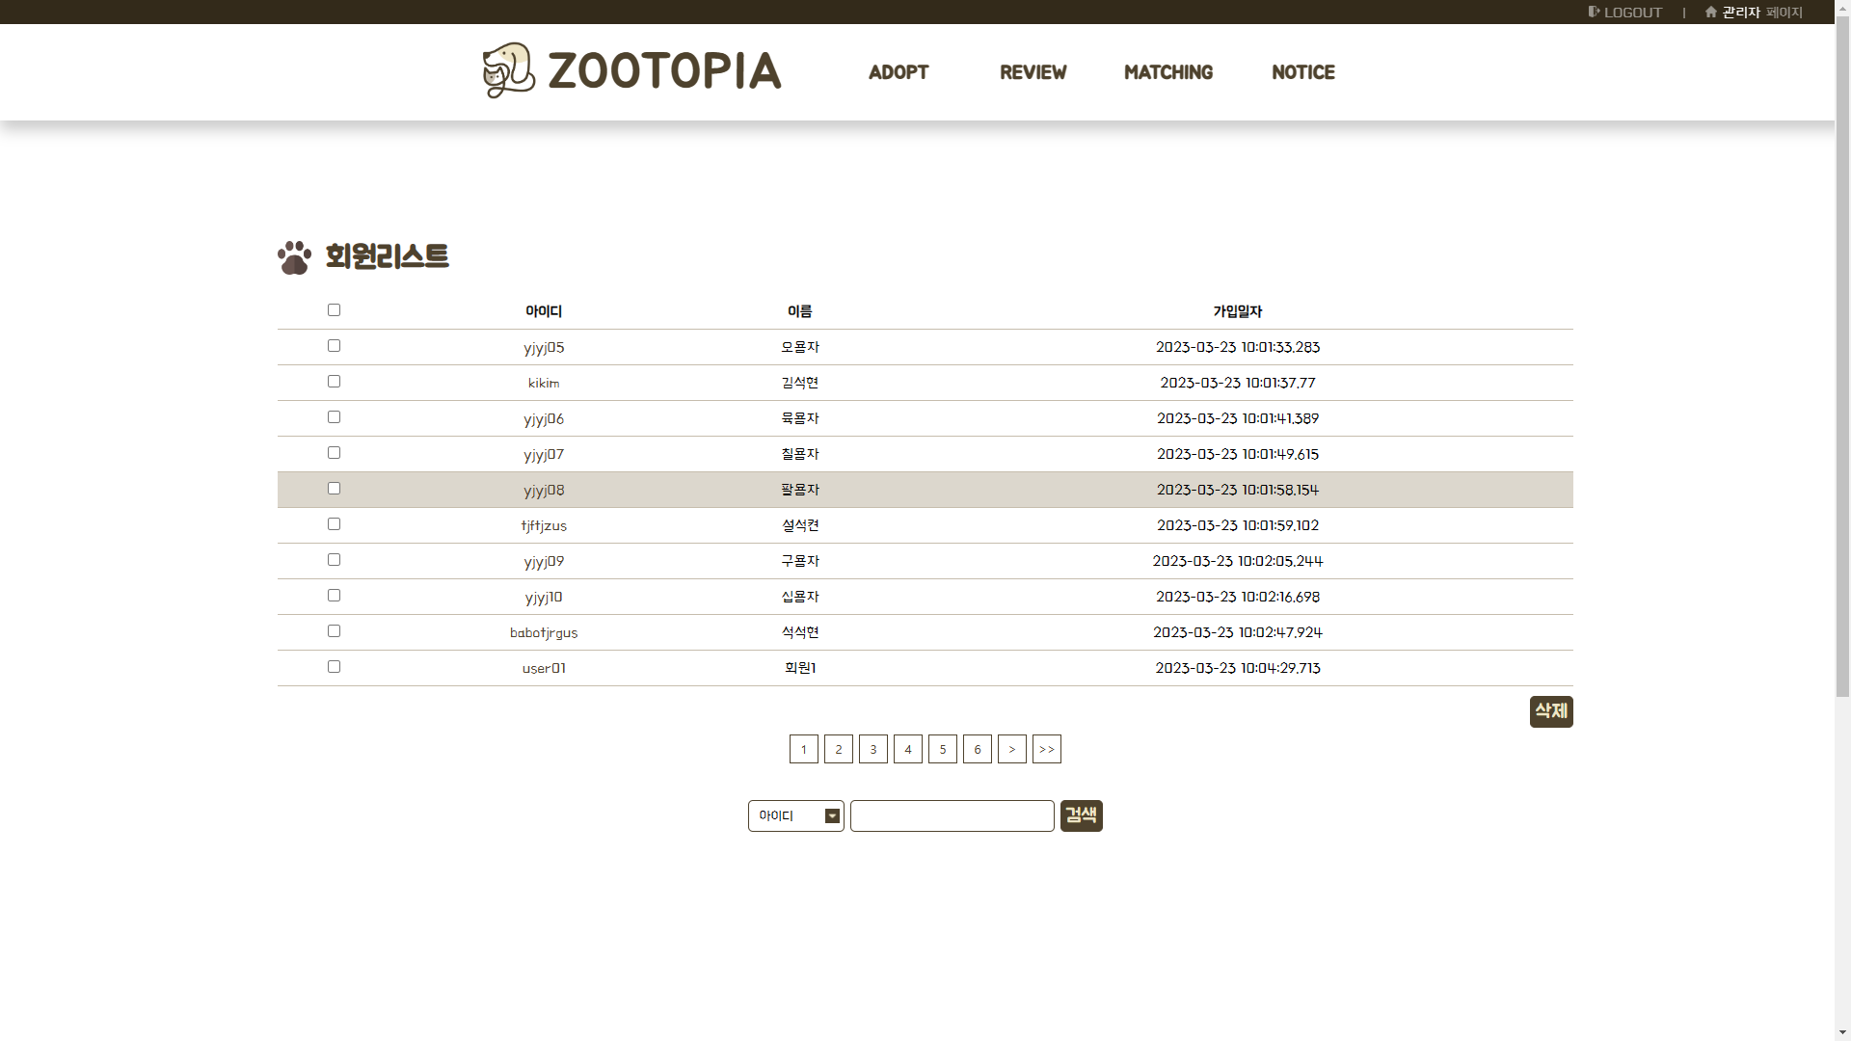The height and width of the screenshot is (1041, 1851).
Task: Click the 검색 search button icon
Action: coord(1081,815)
